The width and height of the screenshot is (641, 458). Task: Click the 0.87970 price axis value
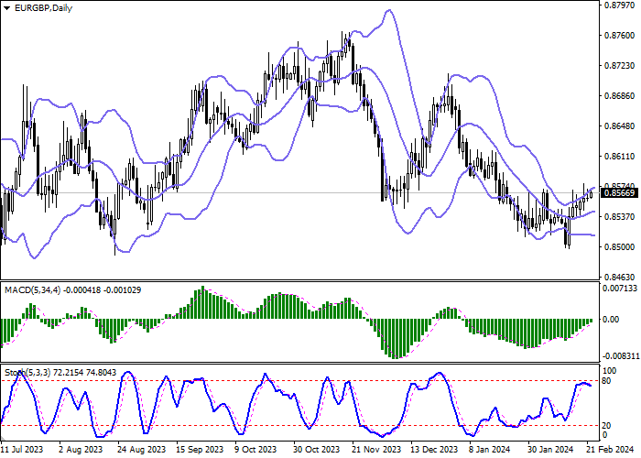click(x=619, y=5)
